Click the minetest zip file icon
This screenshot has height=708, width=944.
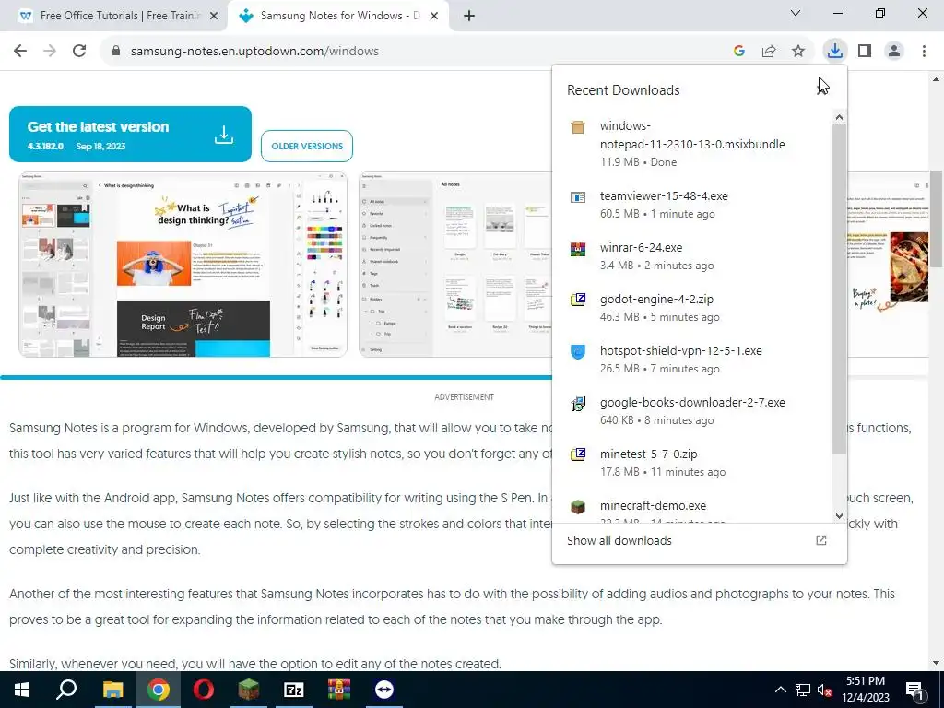tap(578, 454)
